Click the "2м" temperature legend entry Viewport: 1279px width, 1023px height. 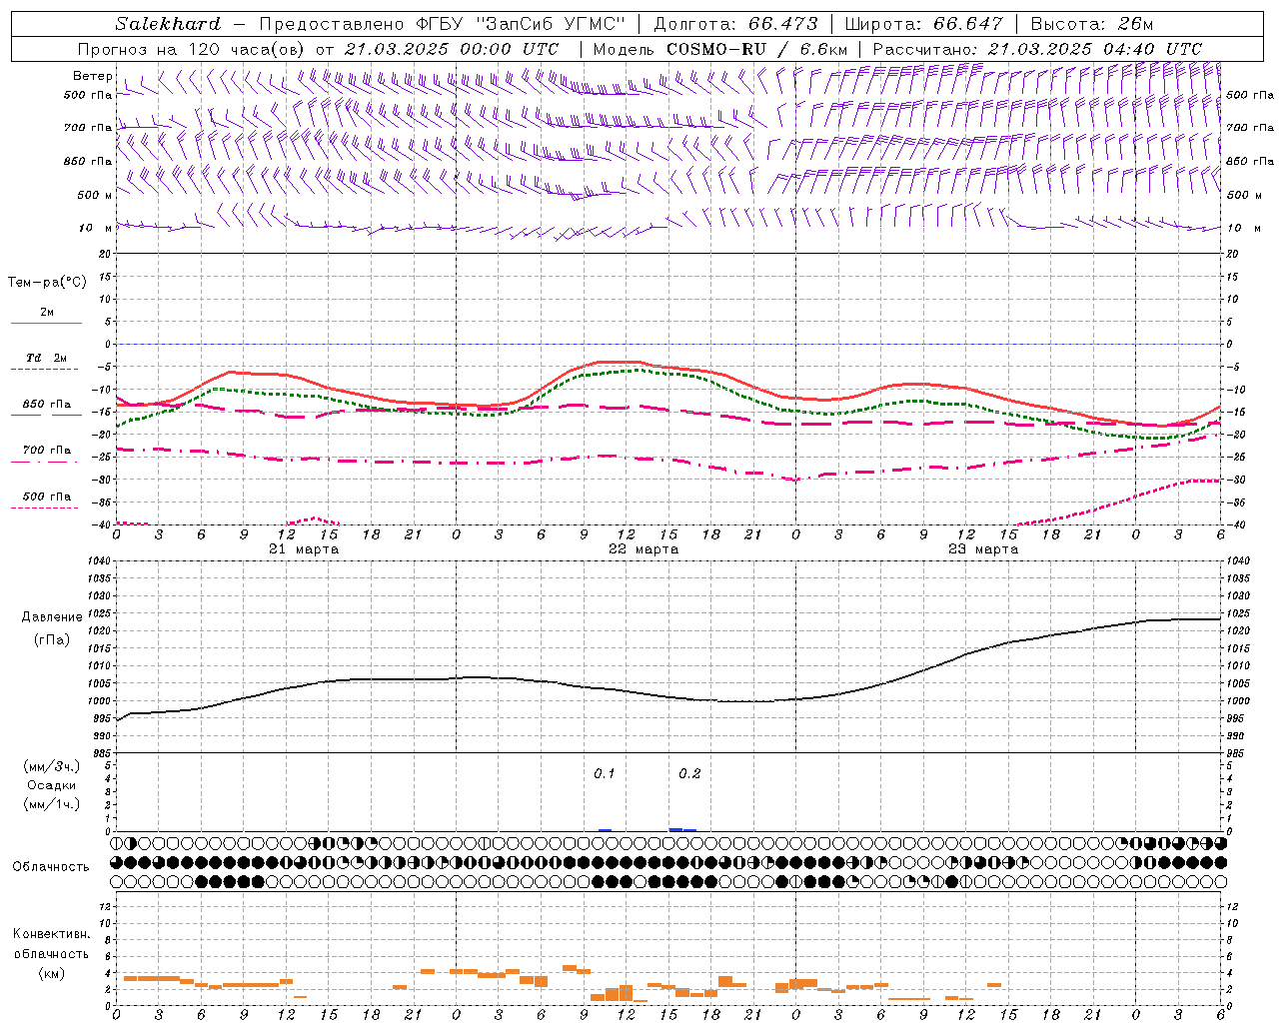[x=47, y=313]
